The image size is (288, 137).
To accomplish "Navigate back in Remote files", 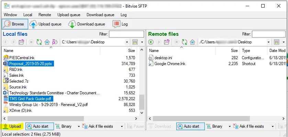I will [x=151, y=42].
